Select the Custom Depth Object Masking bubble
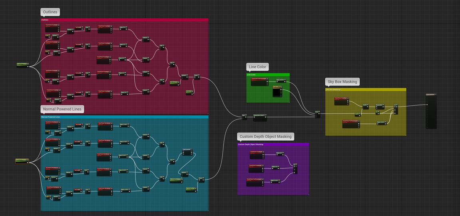This screenshot has width=460, height=216. pos(265,137)
